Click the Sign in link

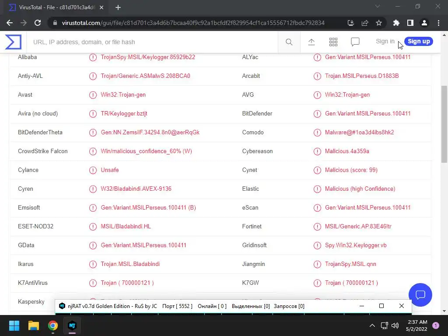tap(385, 42)
